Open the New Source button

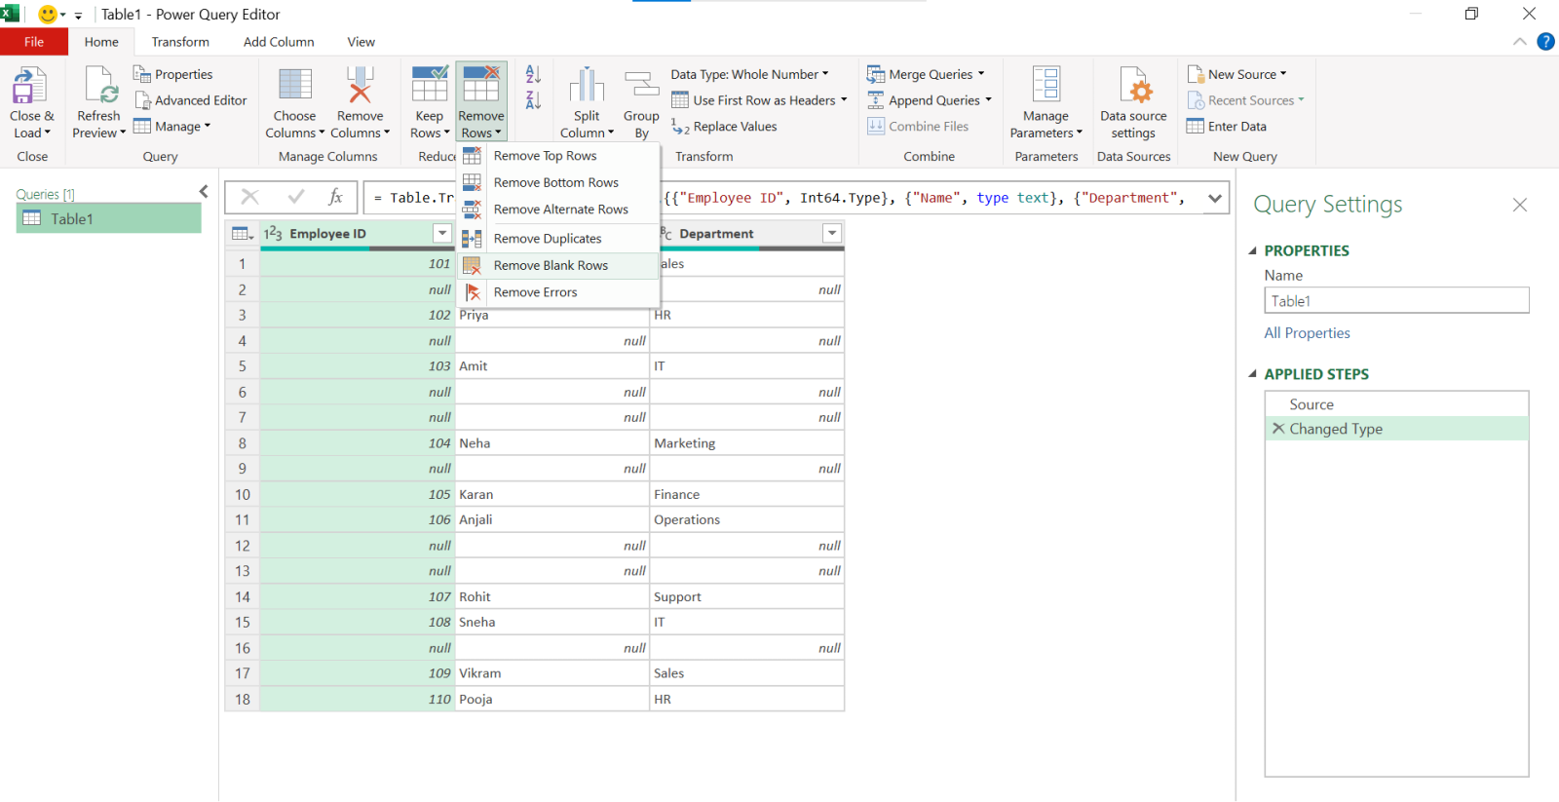(1236, 74)
